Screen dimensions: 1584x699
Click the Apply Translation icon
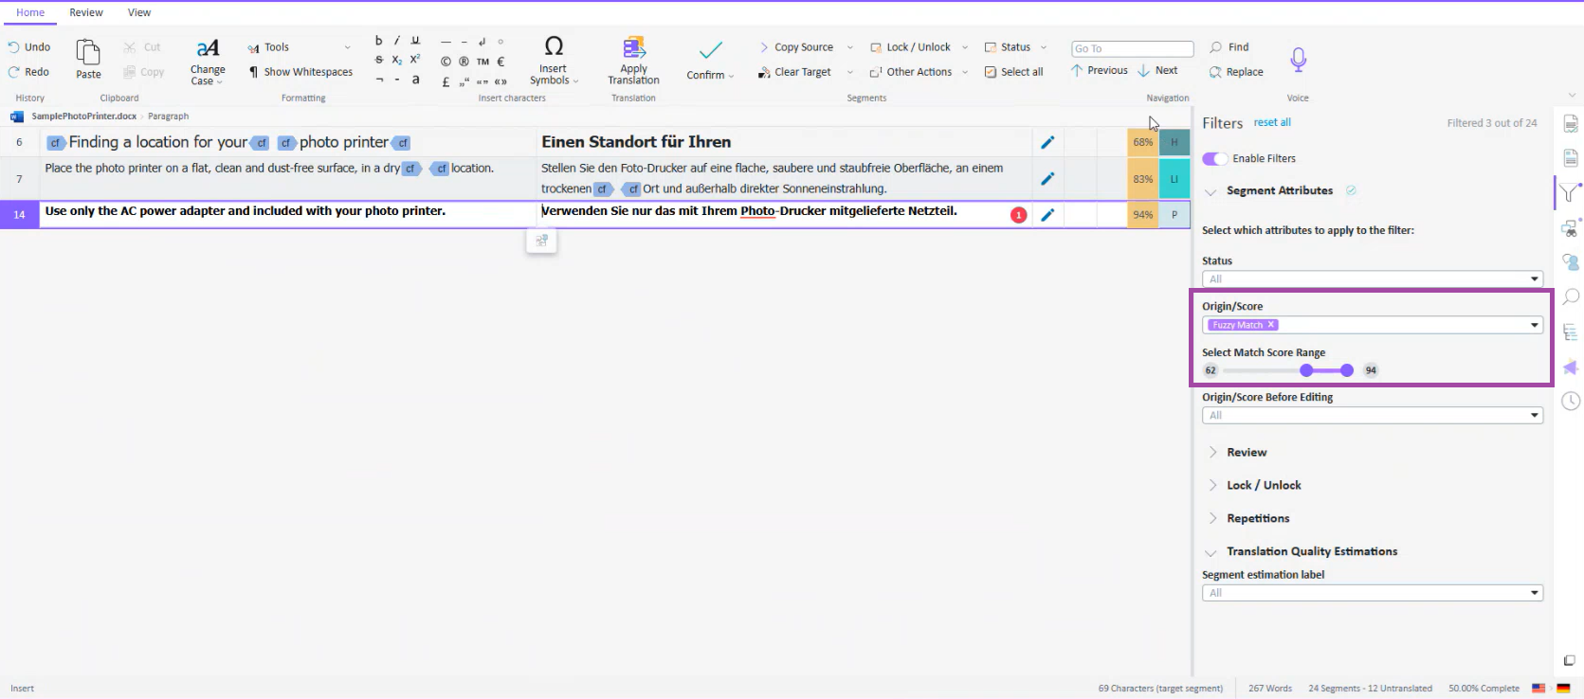633,47
